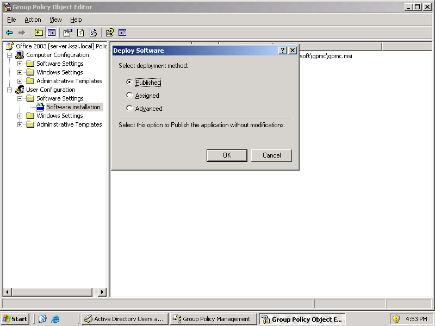The width and height of the screenshot is (435, 326).
Task: Click the Refresh toolbar icon
Action: click(80, 33)
